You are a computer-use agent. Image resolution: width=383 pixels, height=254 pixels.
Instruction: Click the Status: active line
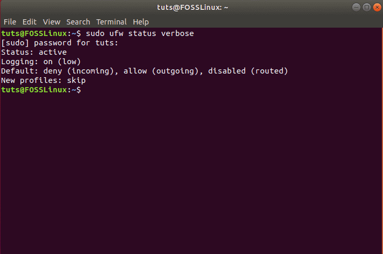[34, 52]
